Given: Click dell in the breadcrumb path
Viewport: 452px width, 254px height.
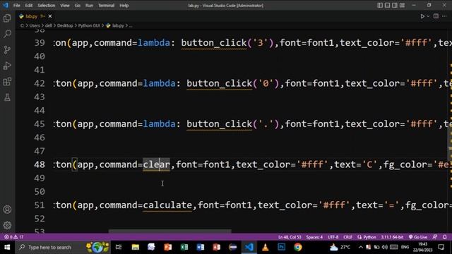Looking at the screenshot, I should point(49,25).
